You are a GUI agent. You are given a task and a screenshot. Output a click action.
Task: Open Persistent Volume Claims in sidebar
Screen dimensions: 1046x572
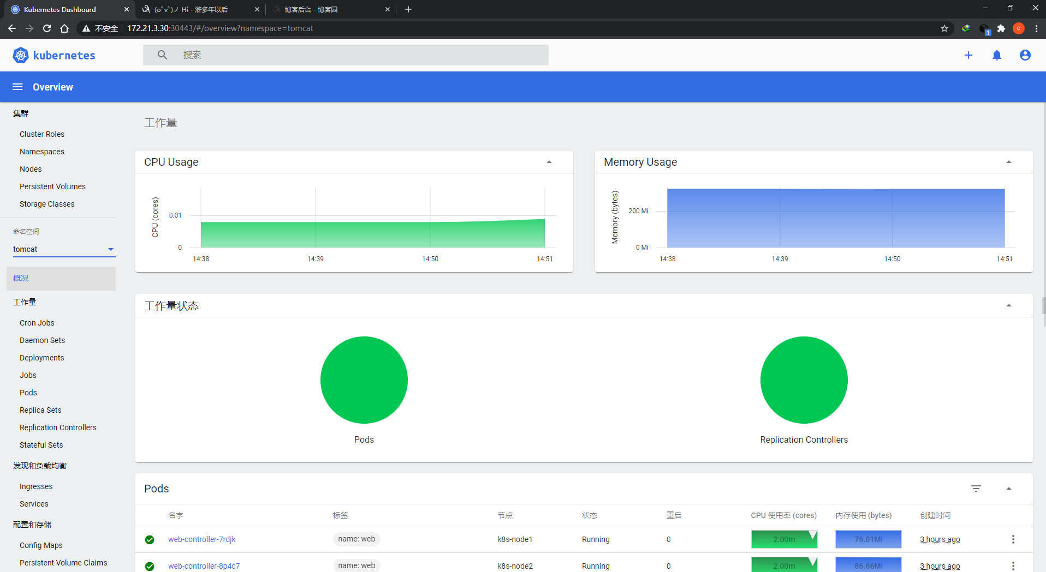coord(63,563)
